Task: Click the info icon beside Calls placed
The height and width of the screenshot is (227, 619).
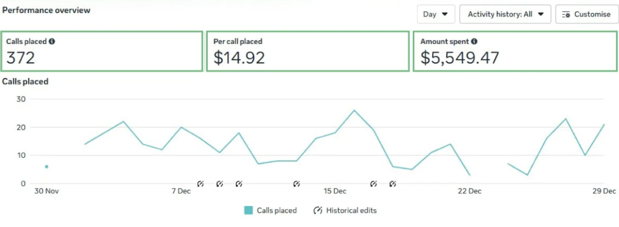Action: (52, 42)
